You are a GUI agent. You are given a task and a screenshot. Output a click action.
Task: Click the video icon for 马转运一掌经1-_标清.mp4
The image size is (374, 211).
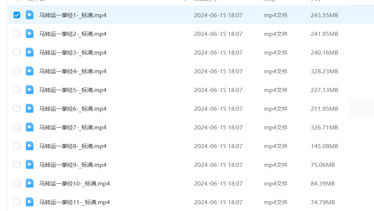(30, 15)
